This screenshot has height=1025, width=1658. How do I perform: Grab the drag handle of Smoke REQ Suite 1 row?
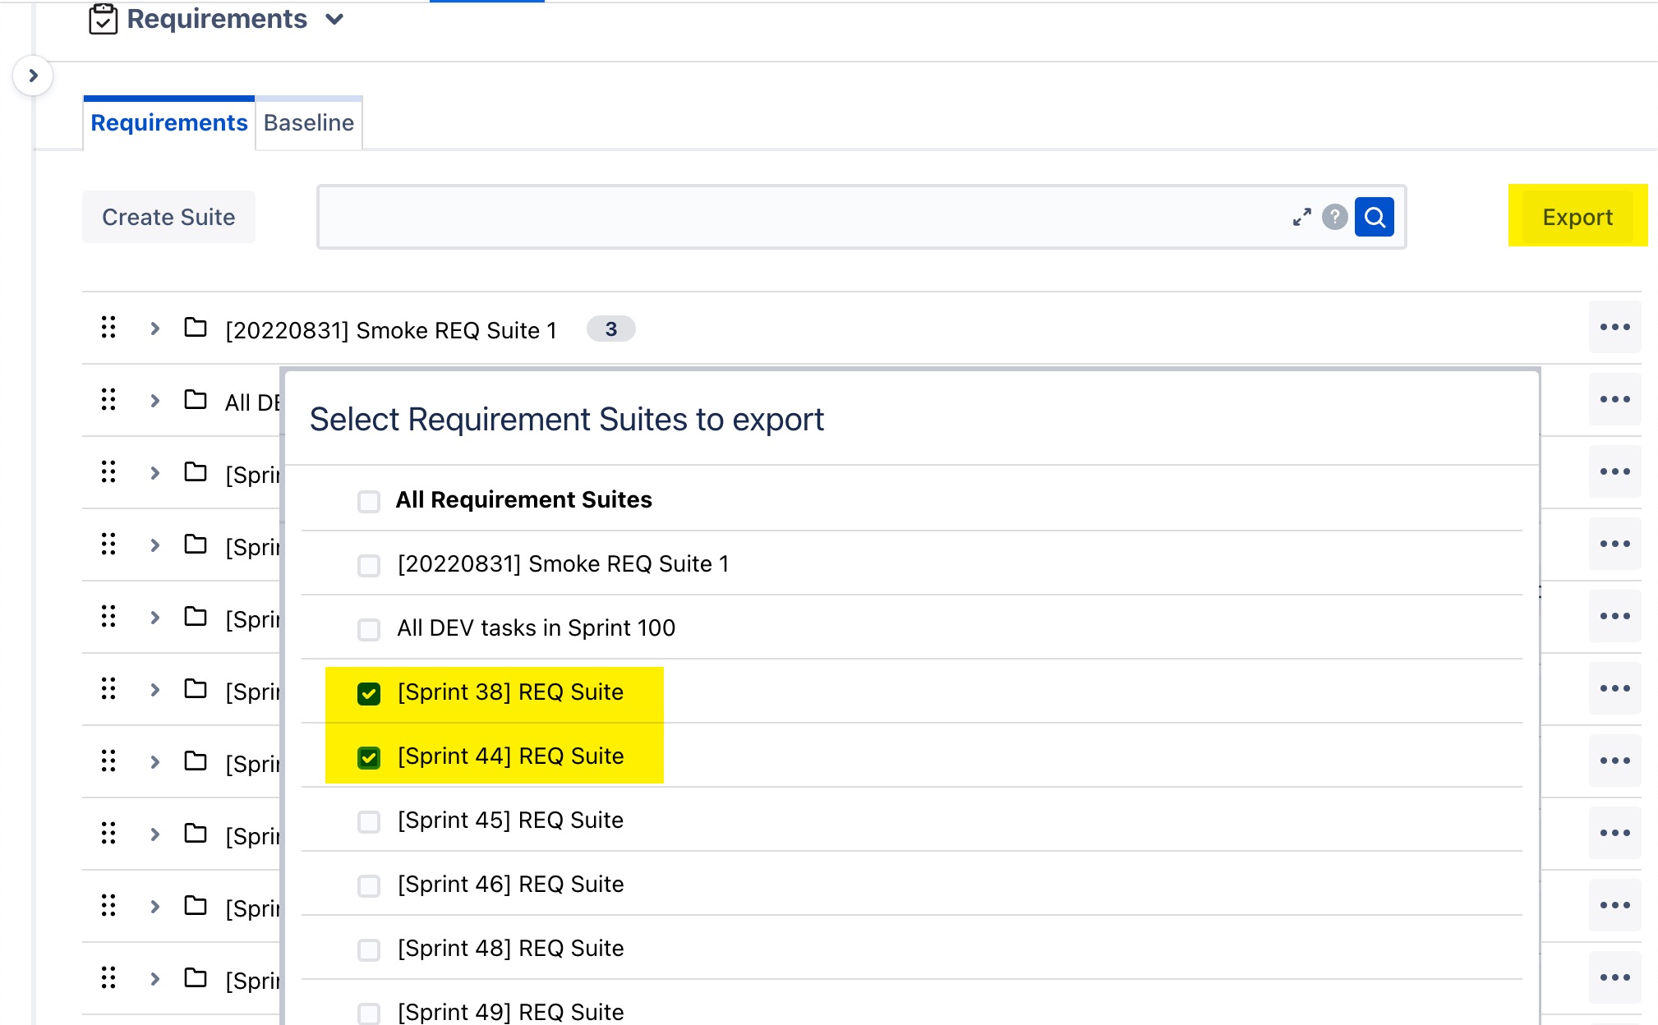(108, 327)
